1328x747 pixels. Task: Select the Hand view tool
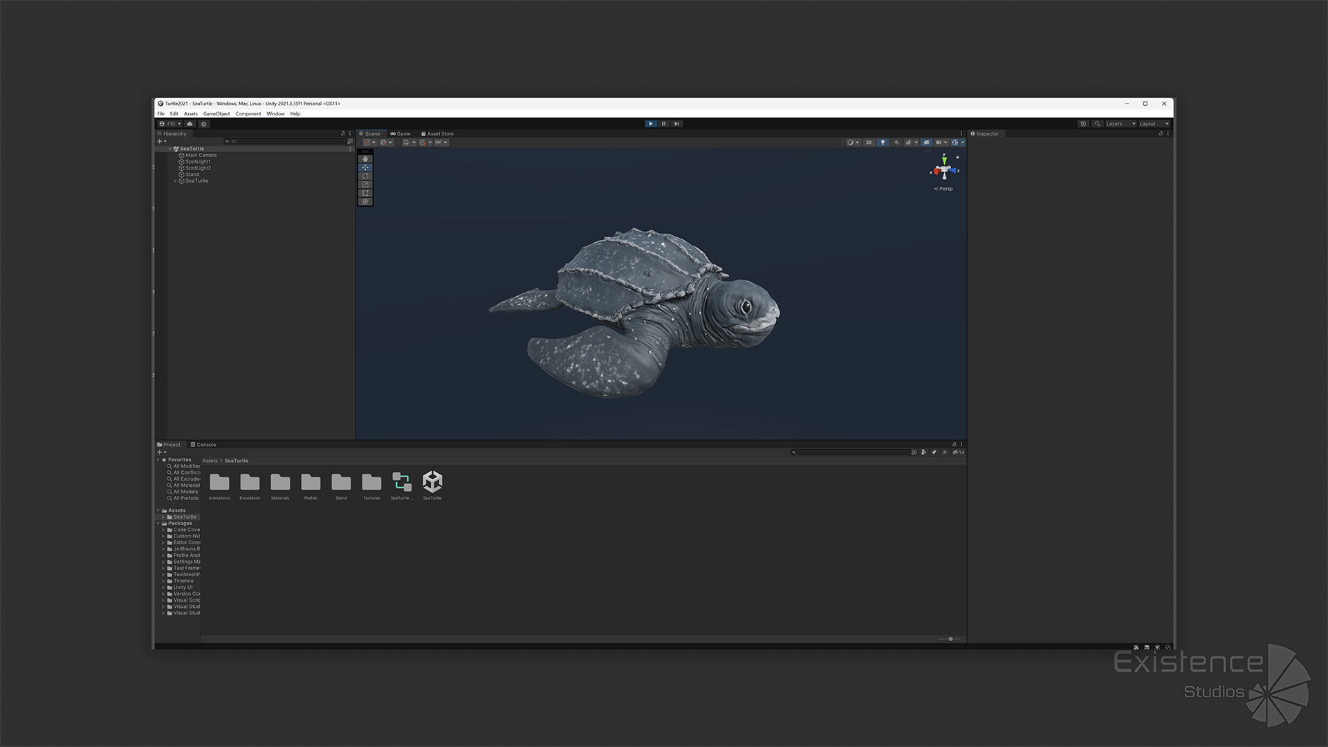pyautogui.click(x=365, y=159)
